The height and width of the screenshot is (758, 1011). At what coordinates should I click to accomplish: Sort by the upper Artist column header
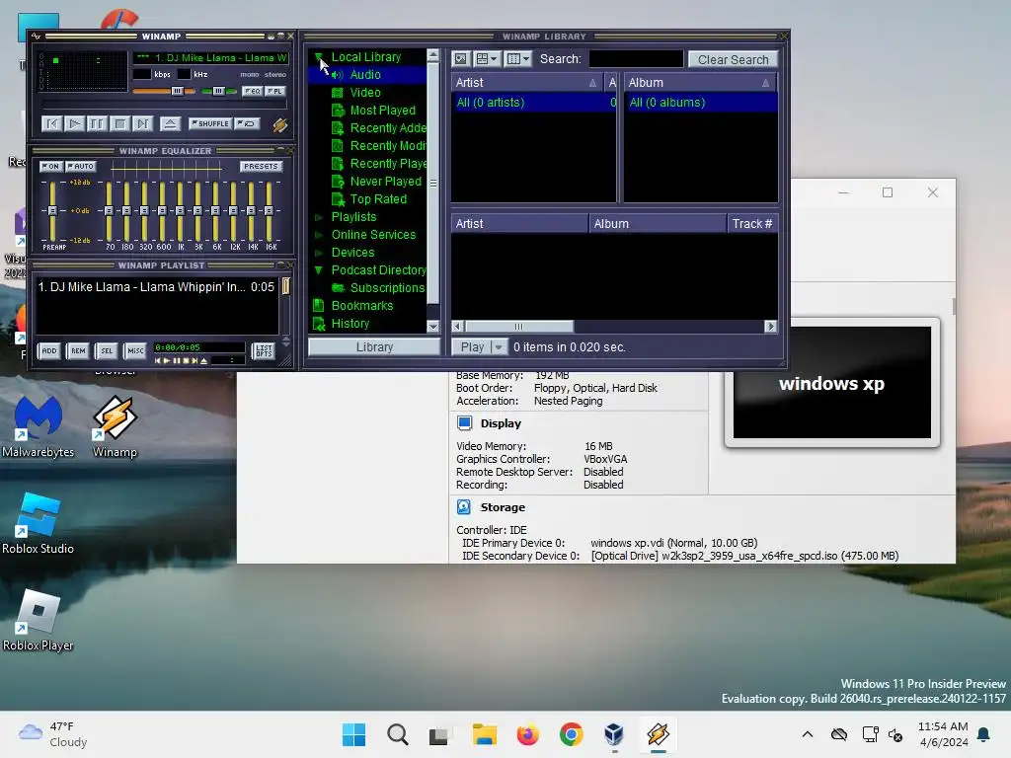[526, 83]
